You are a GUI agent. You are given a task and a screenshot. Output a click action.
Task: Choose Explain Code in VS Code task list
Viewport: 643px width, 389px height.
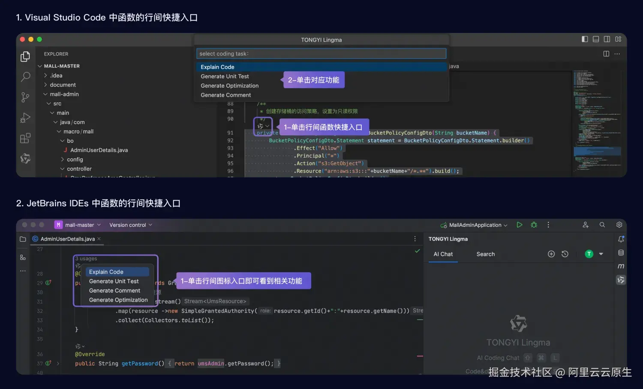pos(321,67)
